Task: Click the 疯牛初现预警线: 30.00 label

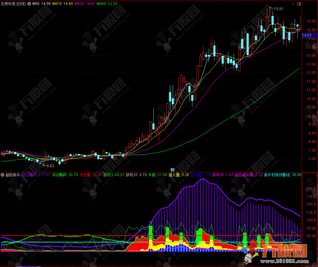Action: click(283, 175)
